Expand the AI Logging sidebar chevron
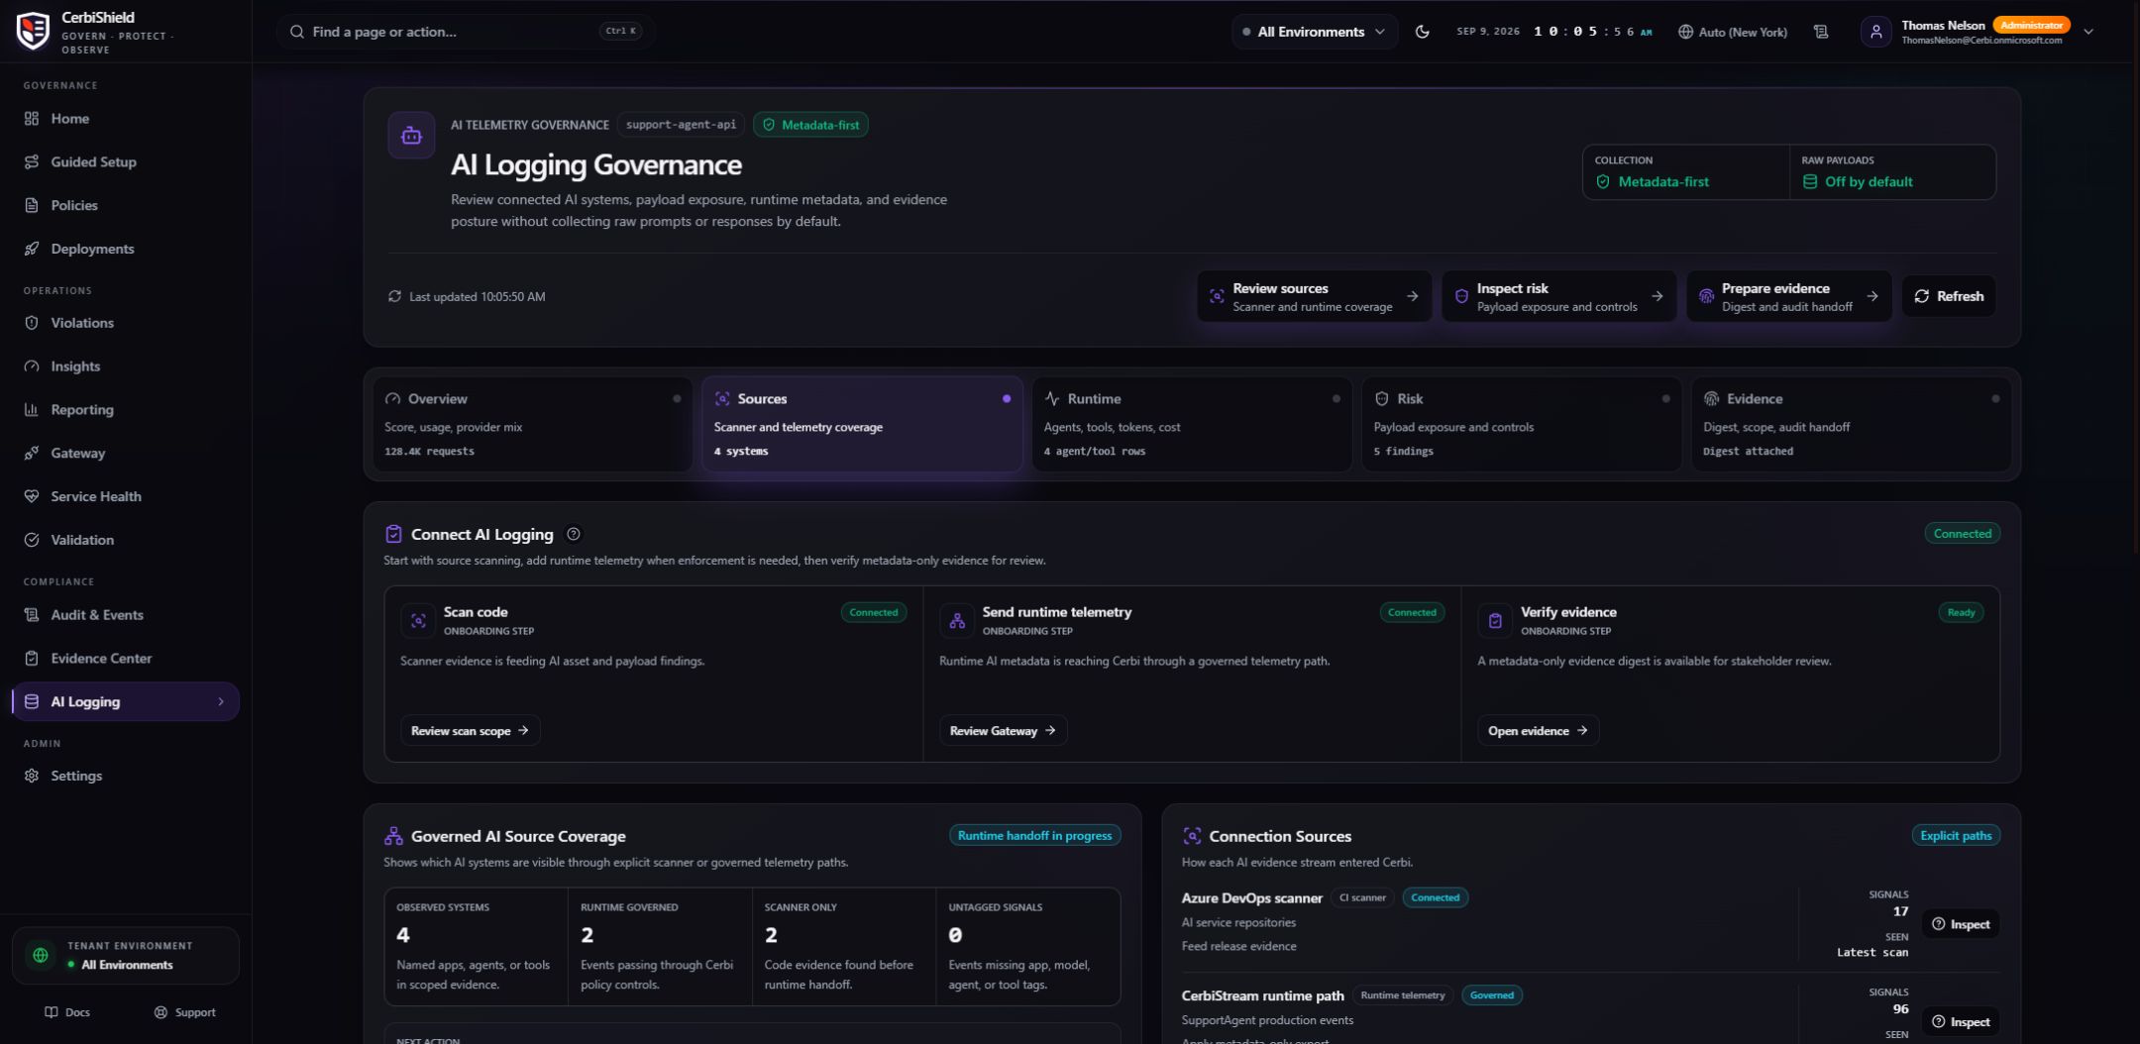 [x=221, y=702]
